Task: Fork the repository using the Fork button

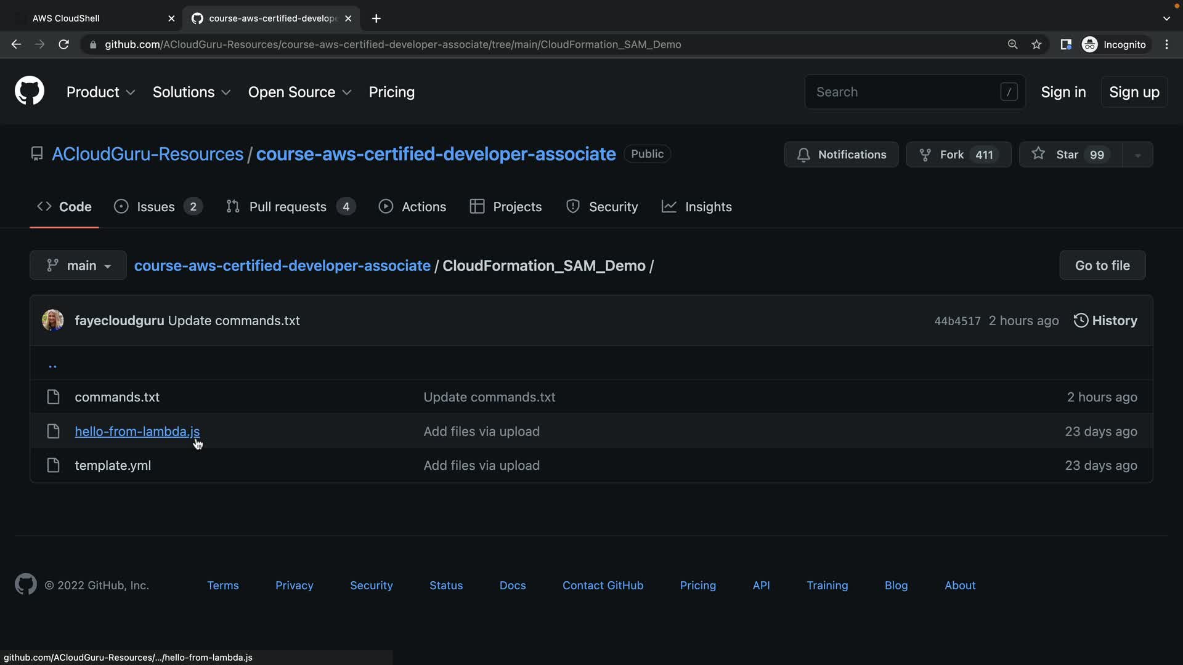Action: 958,155
